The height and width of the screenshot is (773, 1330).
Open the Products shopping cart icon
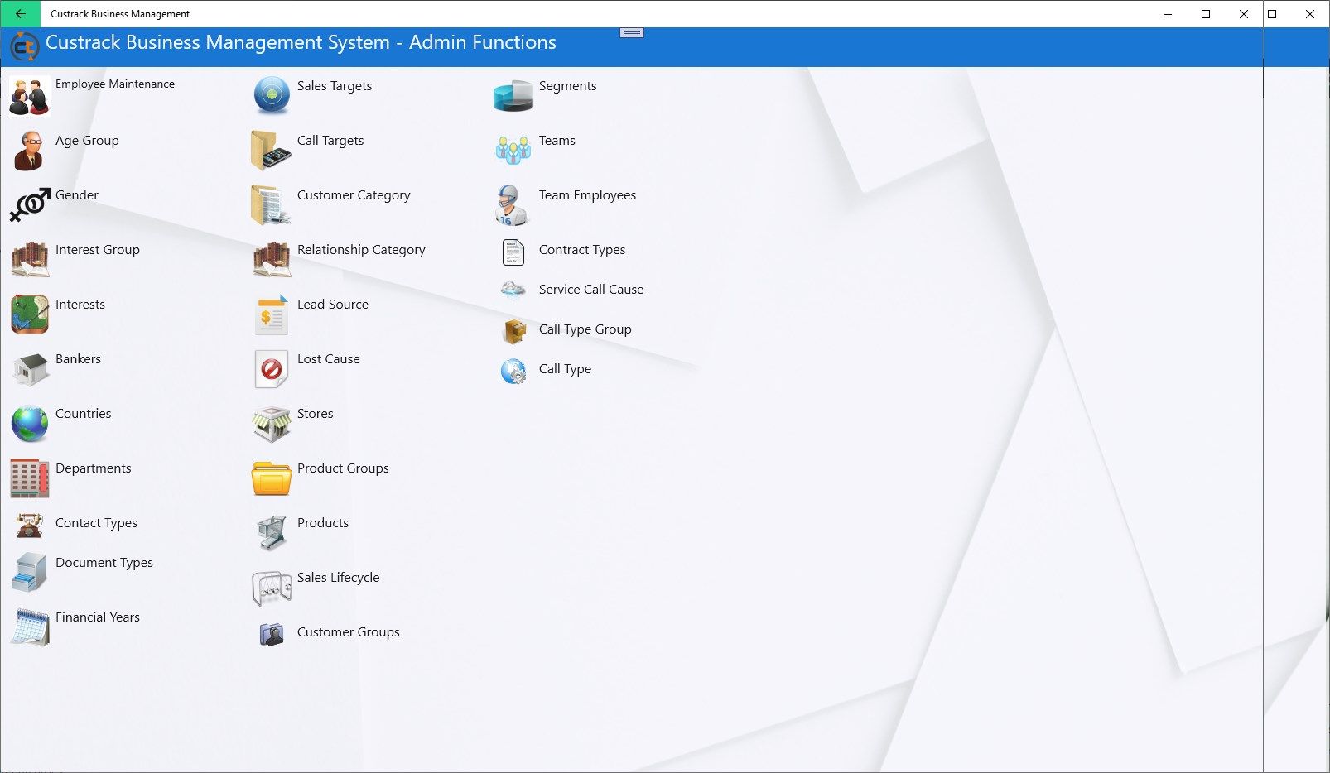tap(272, 533)
